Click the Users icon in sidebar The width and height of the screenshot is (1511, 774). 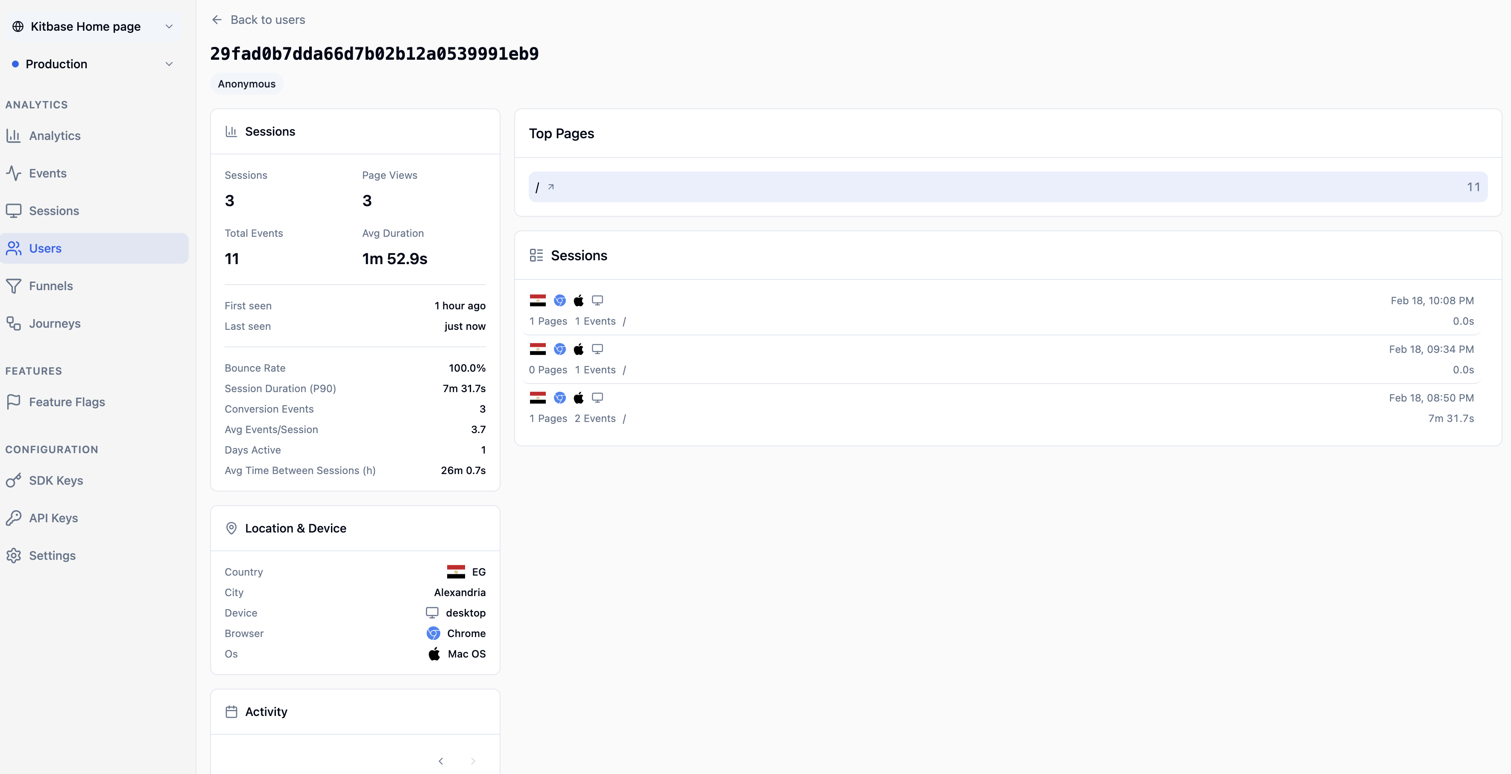tap(14, 248)
